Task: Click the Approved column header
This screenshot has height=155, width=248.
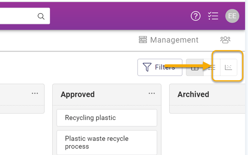Action: pyautogui.click(x=78, y=95)
